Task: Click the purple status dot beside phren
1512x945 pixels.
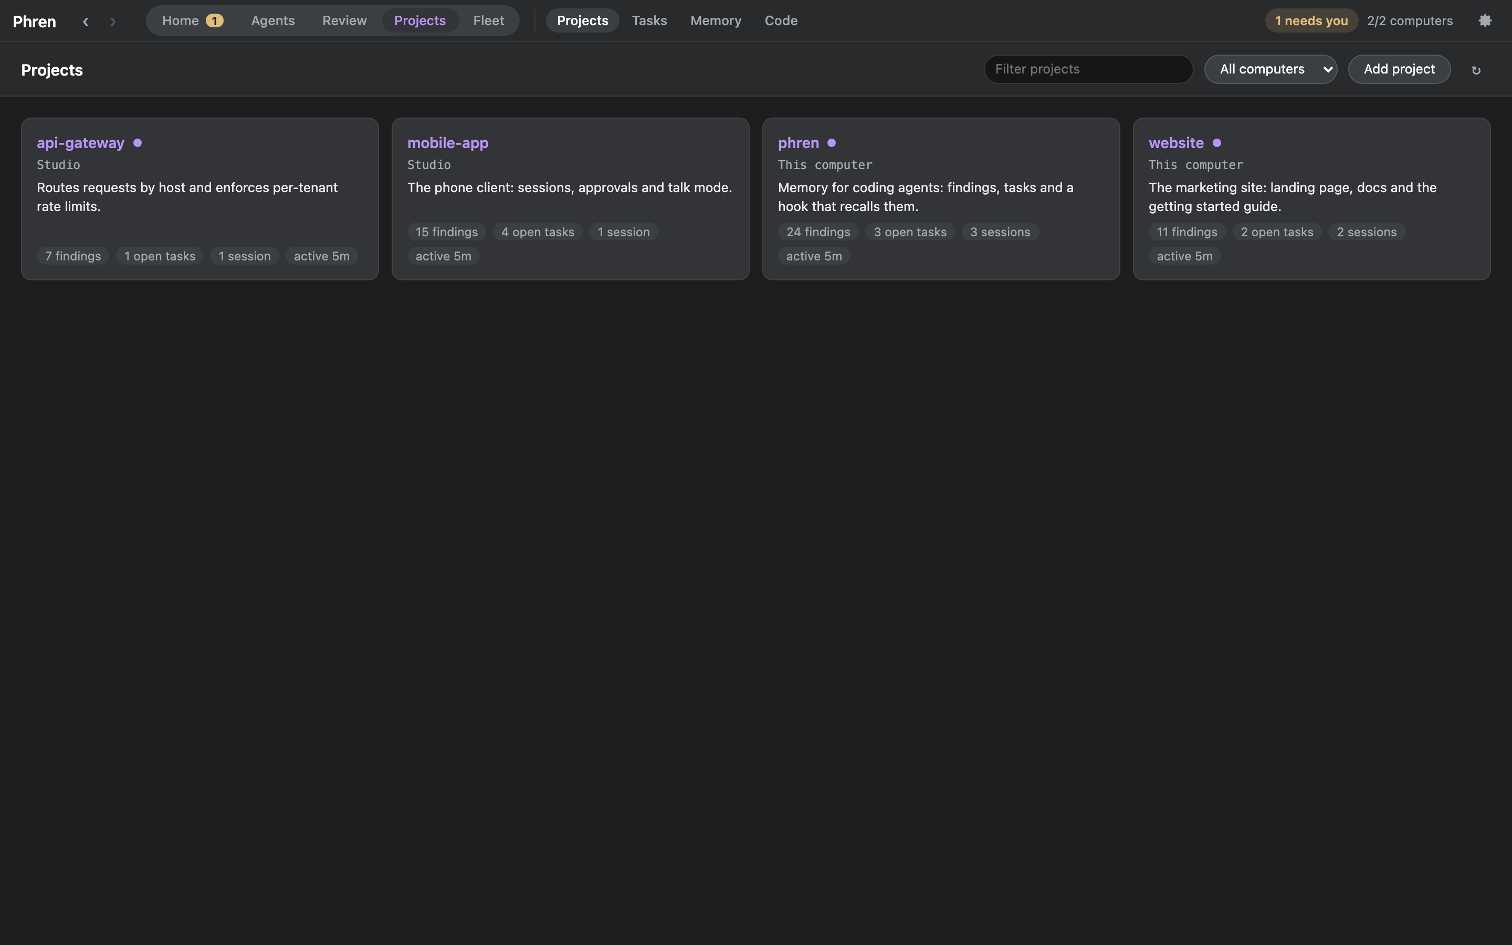Action: click(x=832, y=142)
